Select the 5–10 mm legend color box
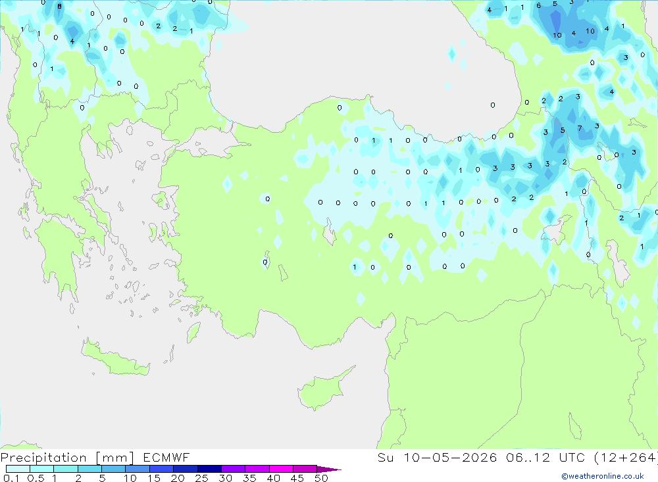Image resolution: width=658 pixels, height=482 pixels. (x=113, y=469)
